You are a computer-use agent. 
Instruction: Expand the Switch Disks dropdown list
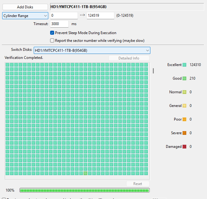click(92, 51)
